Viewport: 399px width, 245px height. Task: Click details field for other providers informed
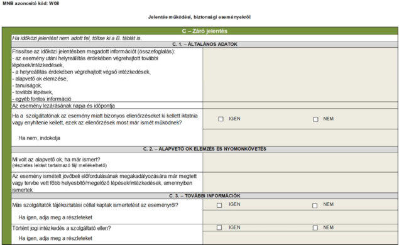pos(300,217)
